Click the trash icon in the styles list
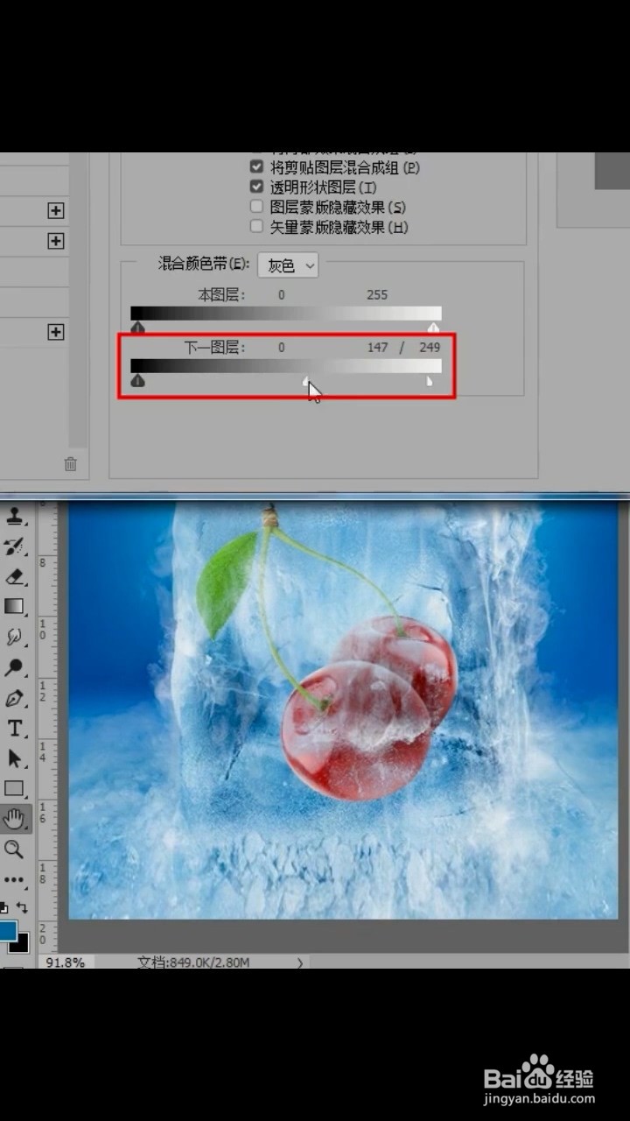Viewport: 630px width, 1121px height. [71, 464]
